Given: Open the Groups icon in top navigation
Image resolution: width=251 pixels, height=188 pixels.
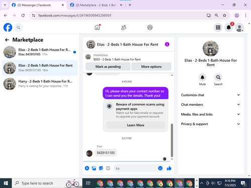Looking at the screenshot, I should coord(150,28).
